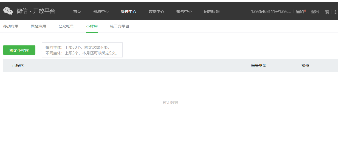Open 资源中心 menu item
Image resolution: width=338 pixels, height=157 pixels.
pyautogui.click(x=101, y=11)
